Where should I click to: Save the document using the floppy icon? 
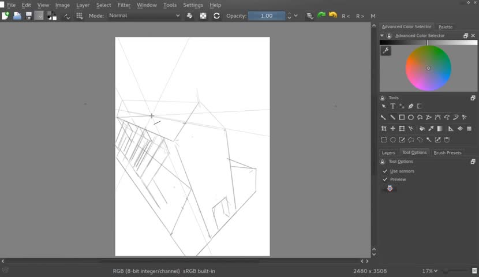[29, 16]
